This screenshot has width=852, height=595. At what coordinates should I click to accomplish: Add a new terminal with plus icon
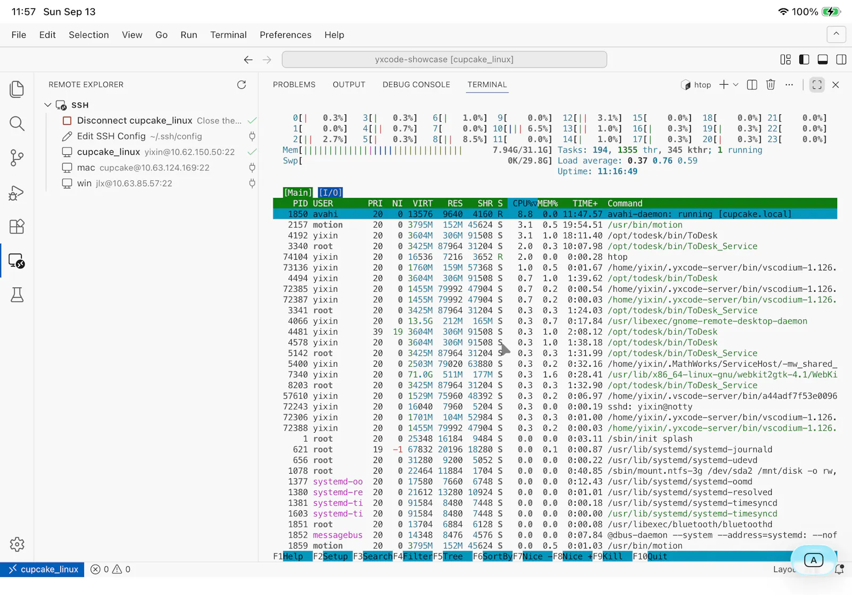(x=724, y=85)
